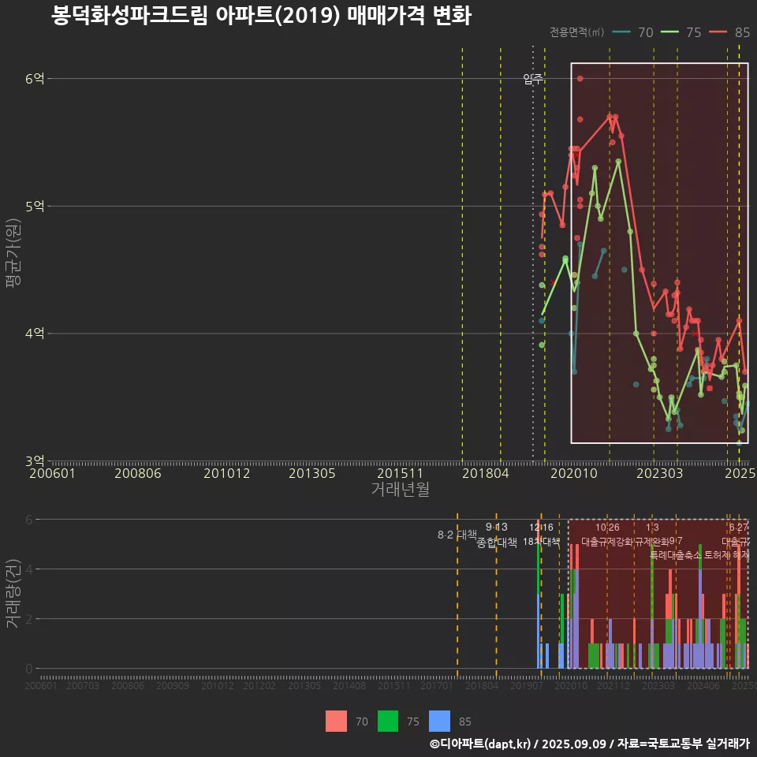Viewport: 757px width, 757px height.
Task: Click the '4' label on the volume axis
Action: (29, 569)
